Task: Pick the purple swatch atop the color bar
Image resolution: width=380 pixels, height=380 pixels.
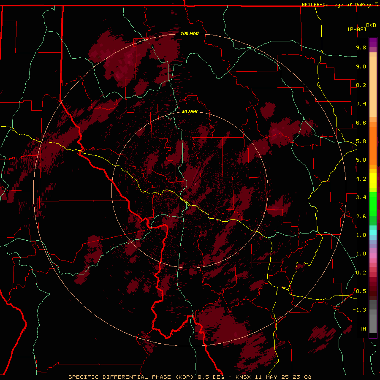Action: 373,42
